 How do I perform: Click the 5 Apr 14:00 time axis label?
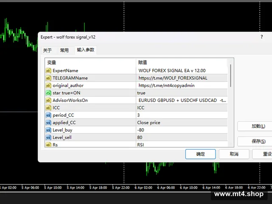76,188
